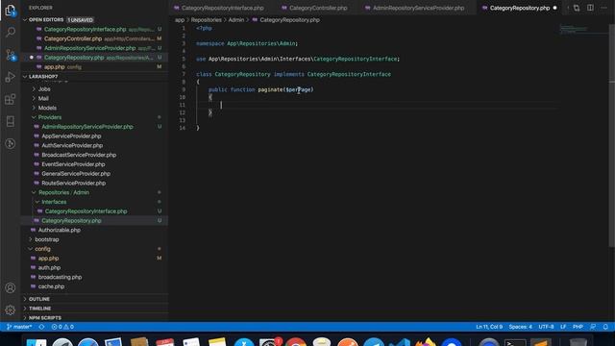
Task: Open AuthServiceProvider.php file
Action: click(x=72, y=145)
